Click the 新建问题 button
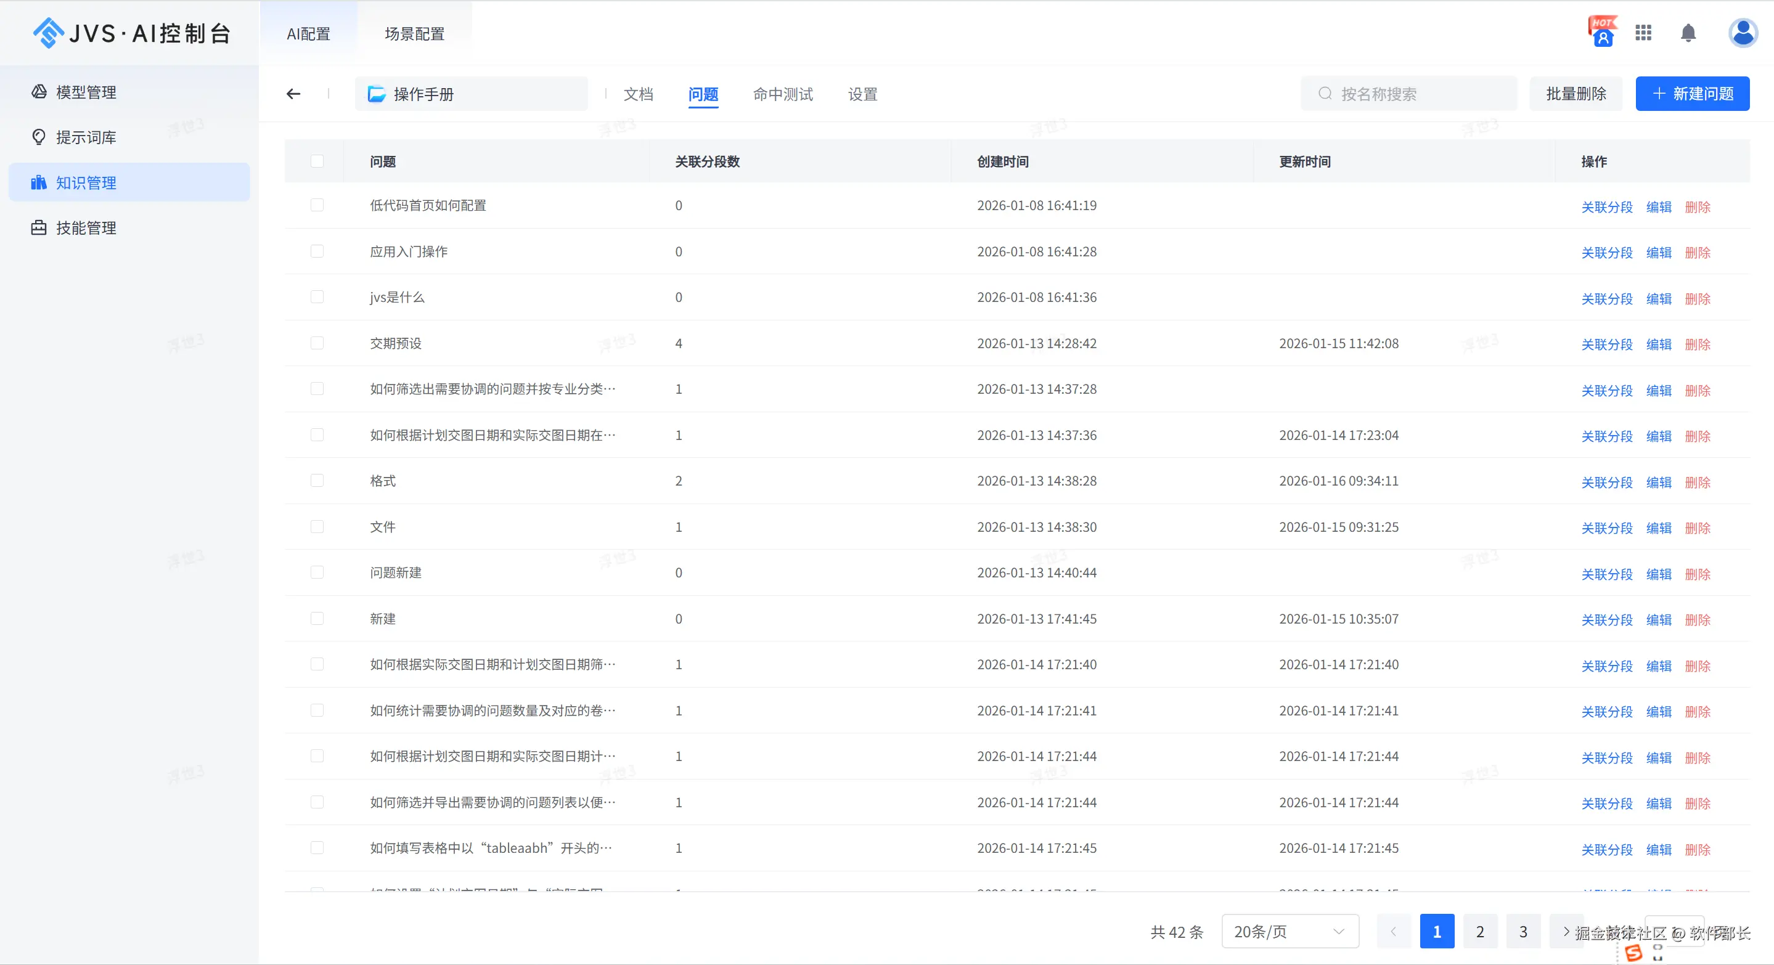 tap(1692, 94)
